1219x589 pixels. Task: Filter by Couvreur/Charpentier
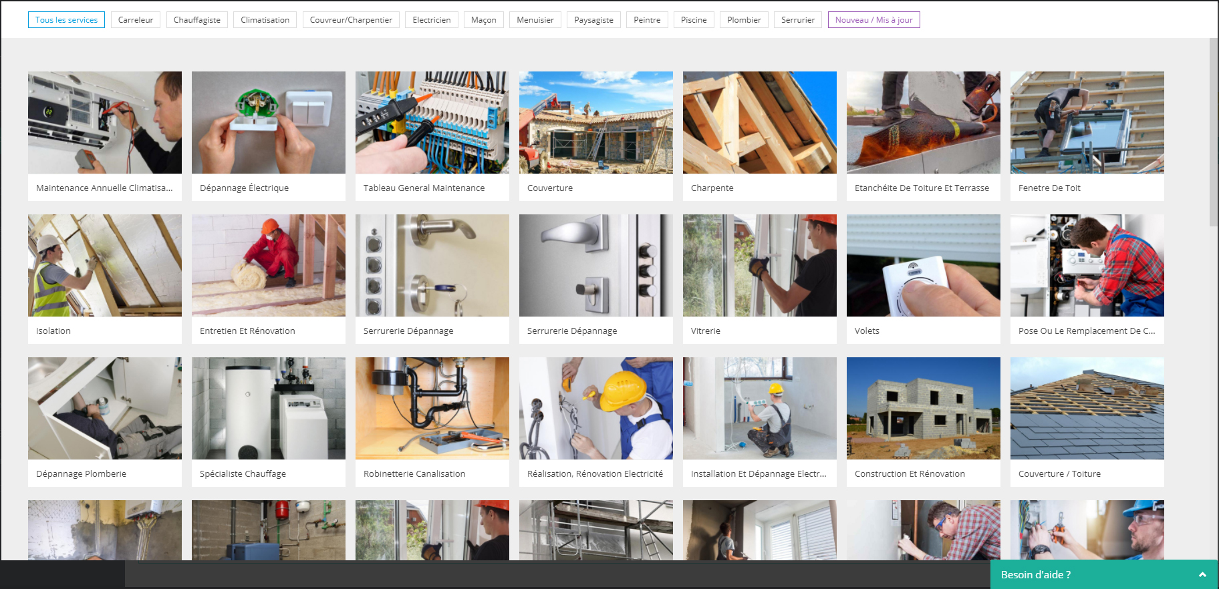click(351, 20)
